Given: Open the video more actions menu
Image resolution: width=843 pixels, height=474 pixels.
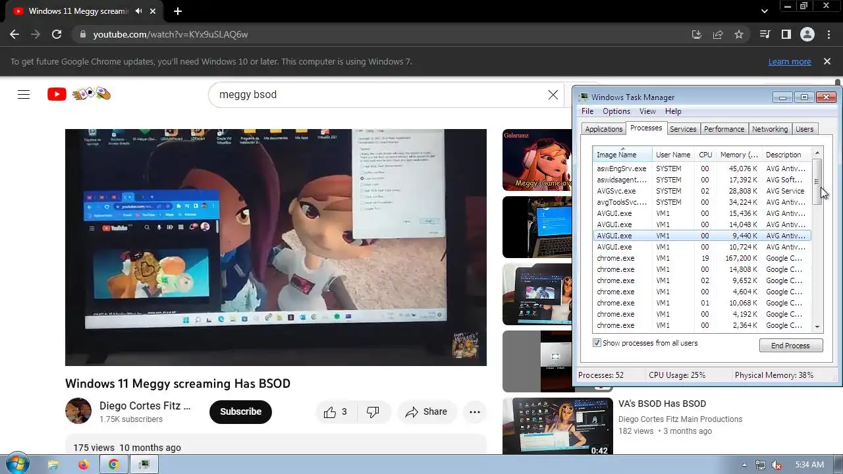Looking at the screenshot, I should [x=475, y=412].
